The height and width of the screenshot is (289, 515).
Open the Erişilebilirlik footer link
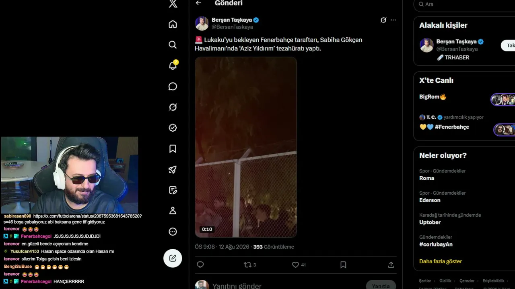(493, 281)
